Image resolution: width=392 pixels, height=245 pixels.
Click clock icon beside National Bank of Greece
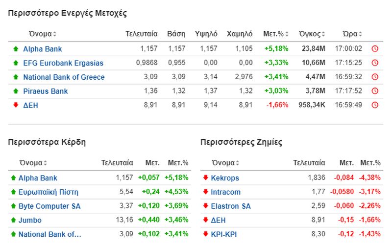(x=375, y=77)
